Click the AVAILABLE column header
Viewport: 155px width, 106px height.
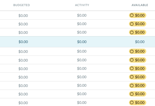(x=140, y=5)
